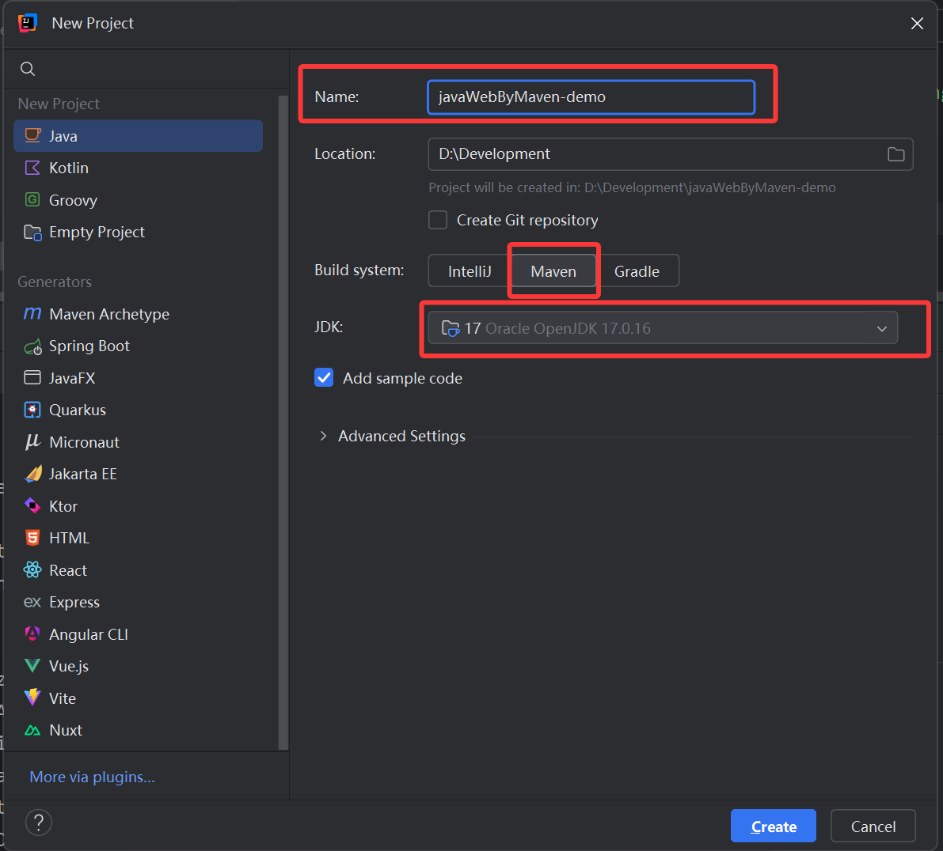Click the HTML5 shield icon
The height and width of the screenshot is (851, 943).
[x=32, y=538]
